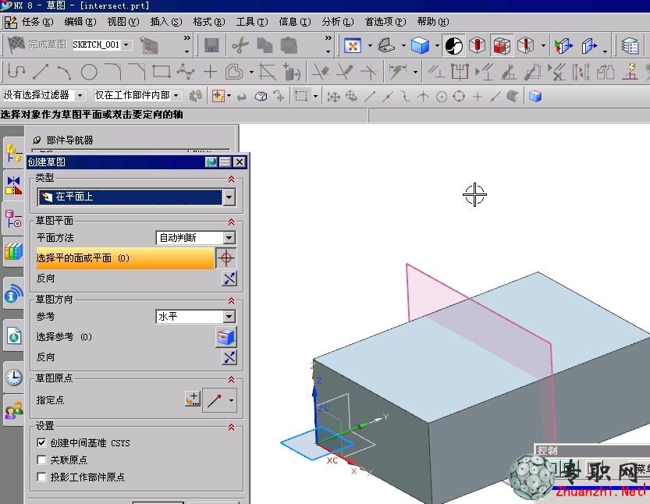The image size is (650, 504).
Task: Choose the Inferred Dimensions tool
Action: tap(397, 72)
